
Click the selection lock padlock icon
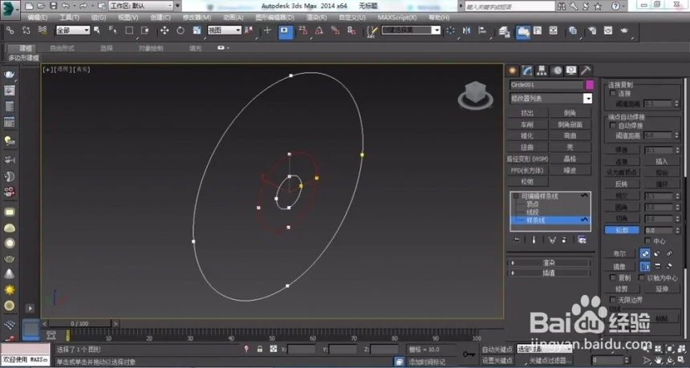click(260, 349)
